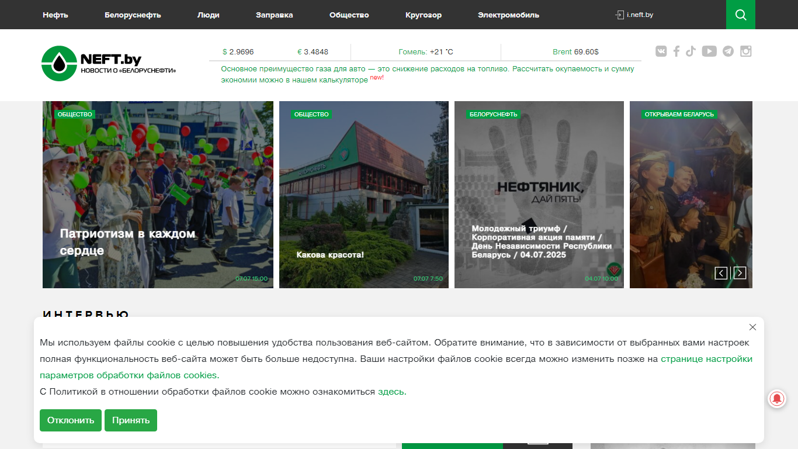
Task: Close the cookie notice
Action: coord(752,327)
